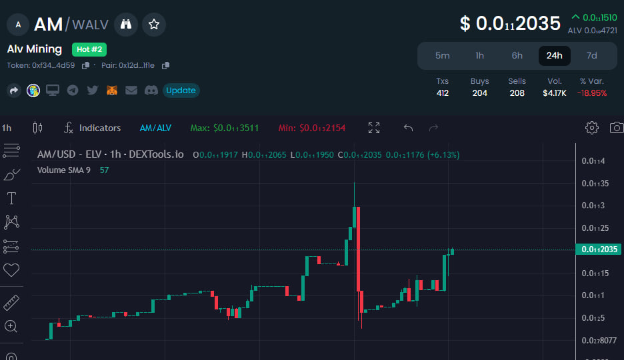
Task: Click the % Var. -18.95% value
Action: point(592,93)
